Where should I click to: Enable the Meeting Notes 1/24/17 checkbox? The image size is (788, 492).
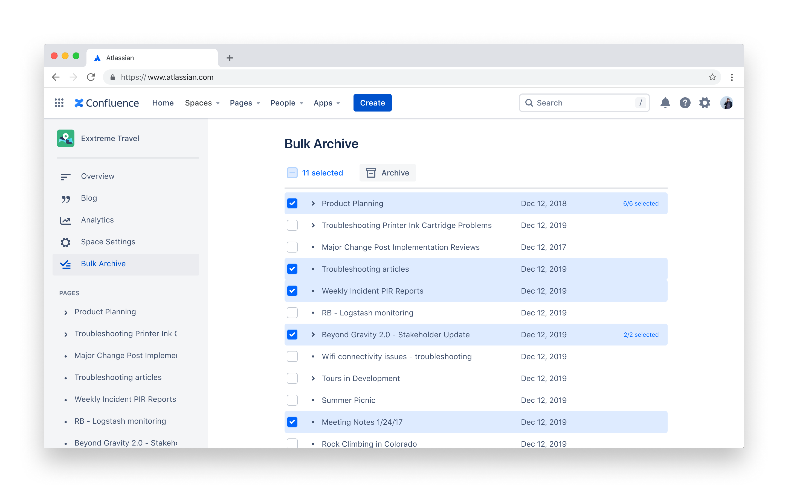tap(292, 422)
